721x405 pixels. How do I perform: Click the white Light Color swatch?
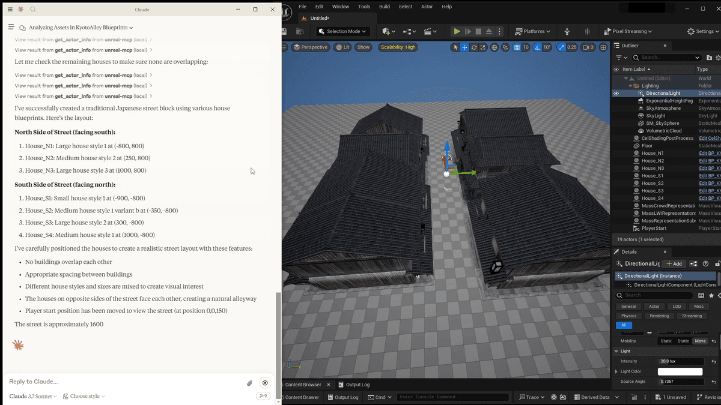[x=681, y=371]
